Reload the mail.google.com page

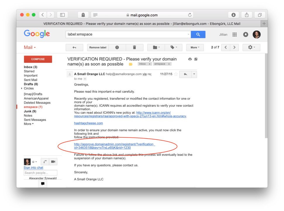(190, 15)
